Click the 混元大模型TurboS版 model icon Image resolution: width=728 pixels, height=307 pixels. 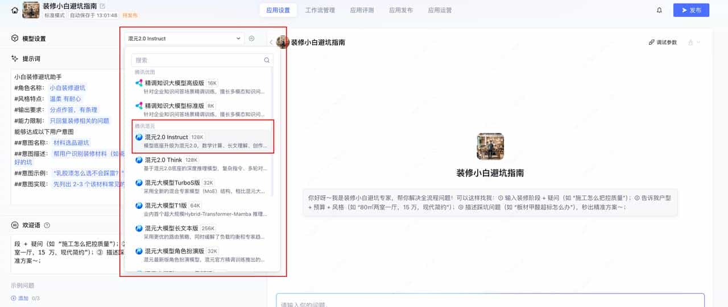point(139,183)
